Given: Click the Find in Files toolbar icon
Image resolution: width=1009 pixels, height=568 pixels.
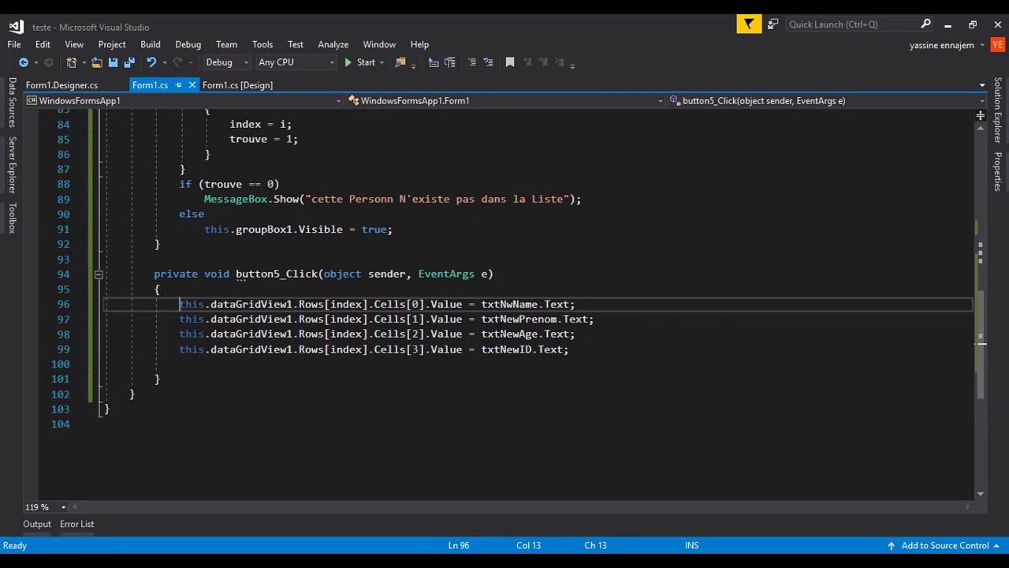Looking at the screenshot, I should click(x=400, y=62).
